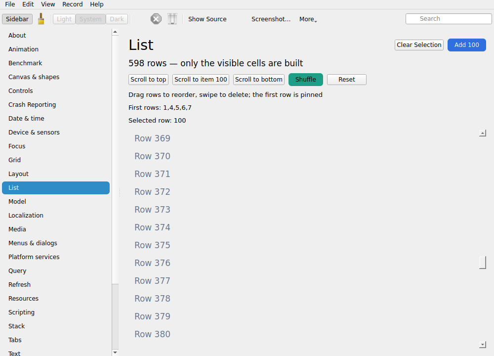This screenshot has width=494, height=356.
Task: Open About in the sidebar
Action: (56, 35)
